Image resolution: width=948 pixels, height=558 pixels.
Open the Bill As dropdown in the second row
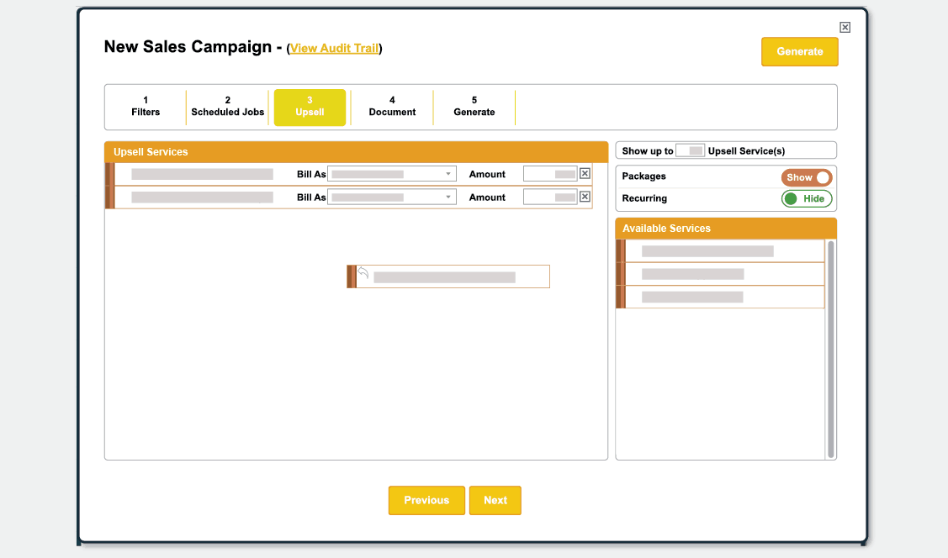pyautogui.click(x=392, y=197)
